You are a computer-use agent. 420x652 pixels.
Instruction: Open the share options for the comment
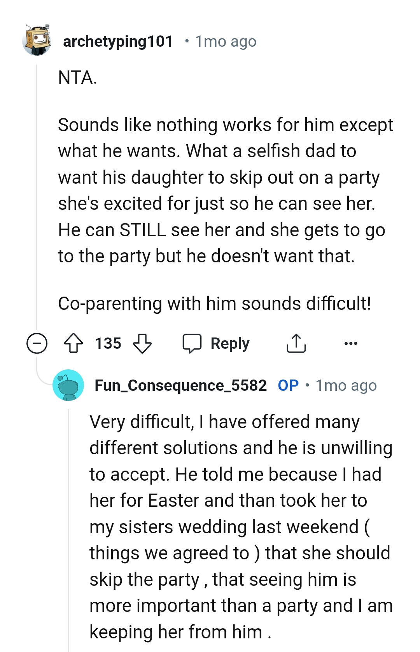296,343
